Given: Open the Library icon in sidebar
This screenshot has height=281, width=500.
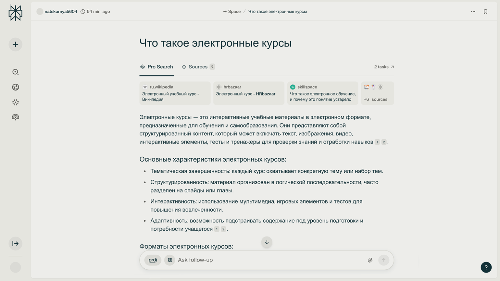Looking at the screenshot, I should 15,117.
